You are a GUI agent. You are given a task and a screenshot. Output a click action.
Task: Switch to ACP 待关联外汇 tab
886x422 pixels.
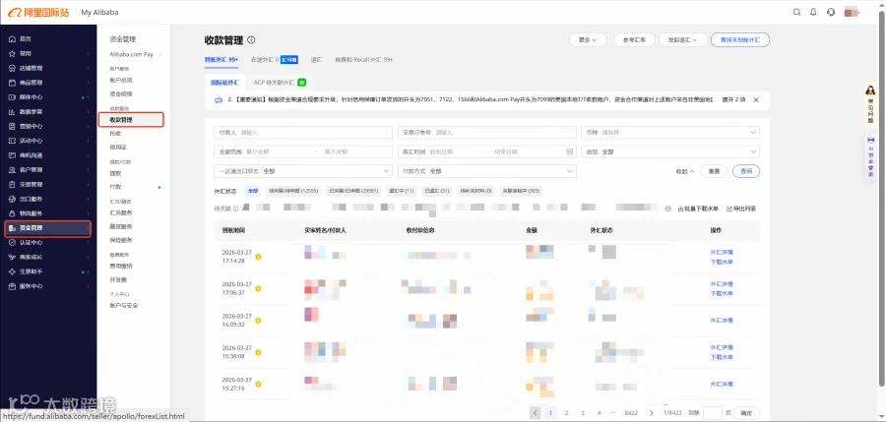(x=280, y=83)
